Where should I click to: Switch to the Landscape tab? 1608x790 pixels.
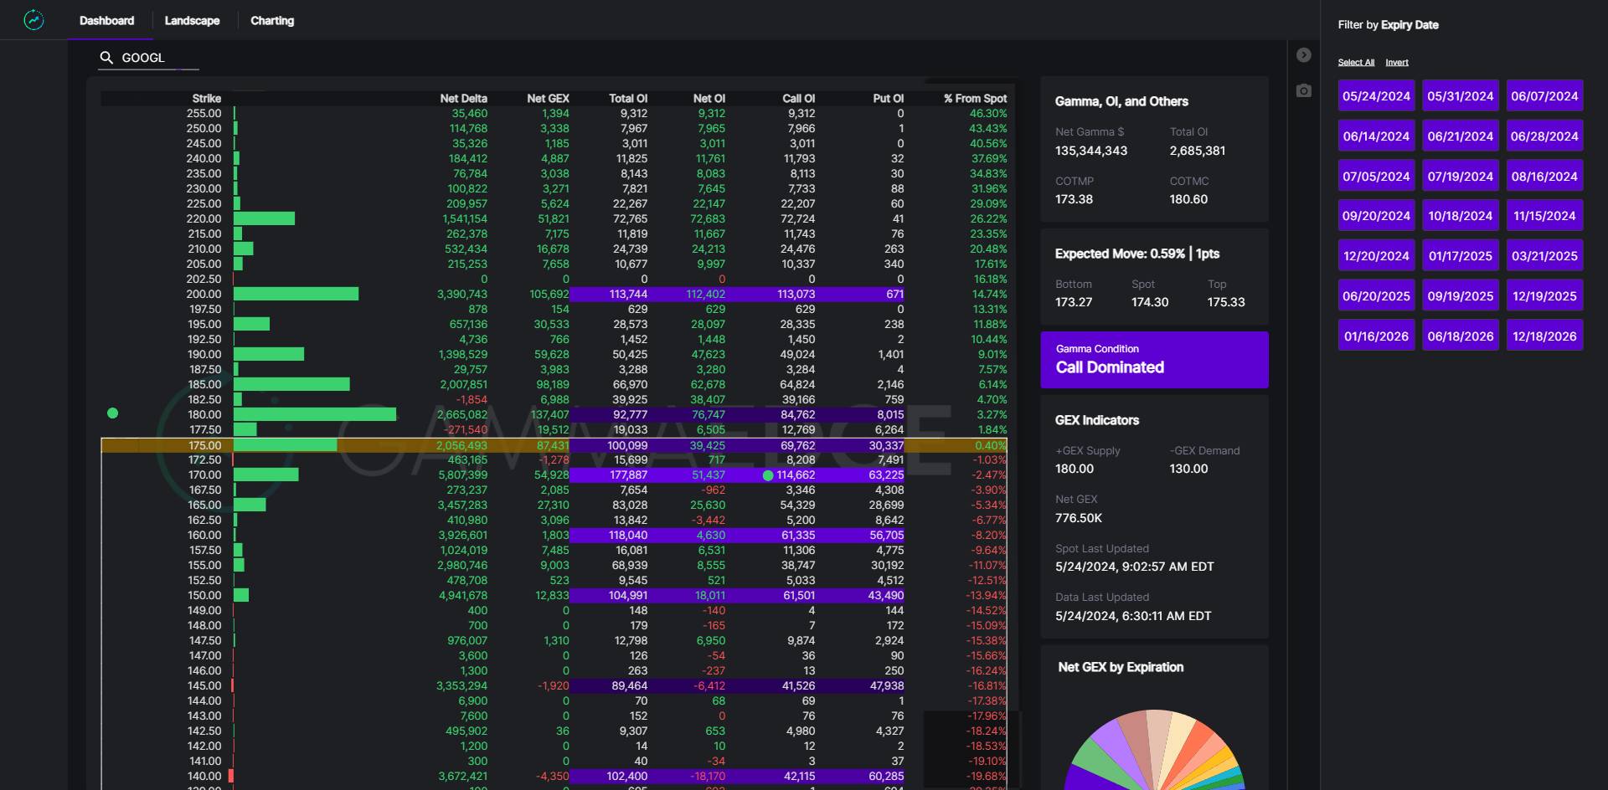click(x=192, y=21)
